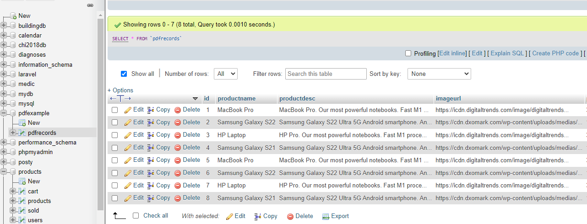Sort by the imageurl column header
The width and height of the screenshot is (587, 224).
click(x=449, y=98)
